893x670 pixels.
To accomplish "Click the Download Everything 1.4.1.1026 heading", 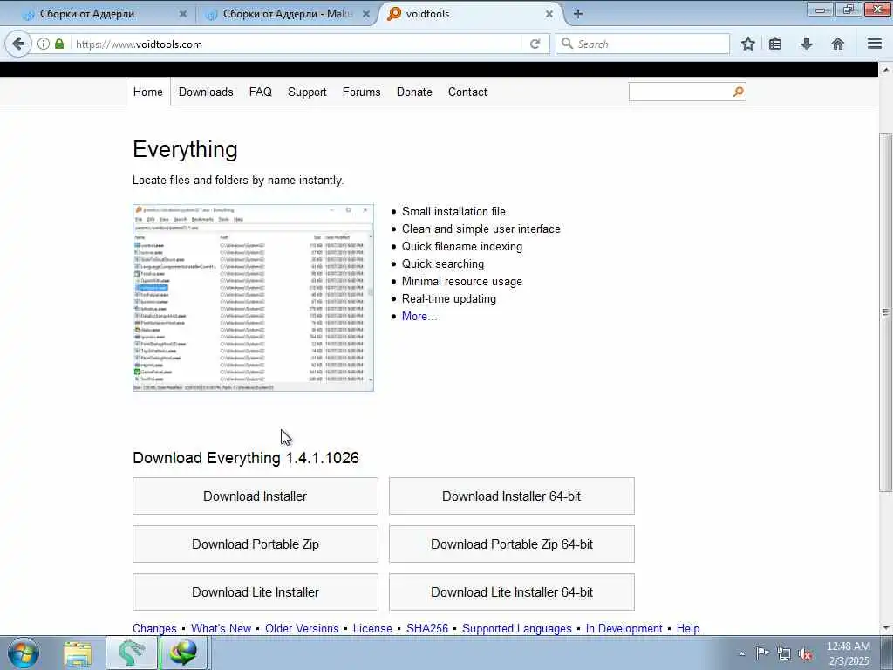I will click(245, 458).
